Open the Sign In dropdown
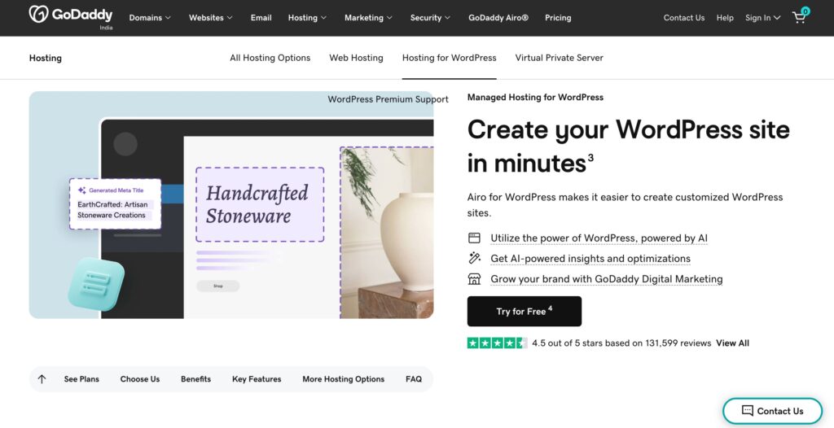This screenshot has height=428, width=834. coord(762,18)
